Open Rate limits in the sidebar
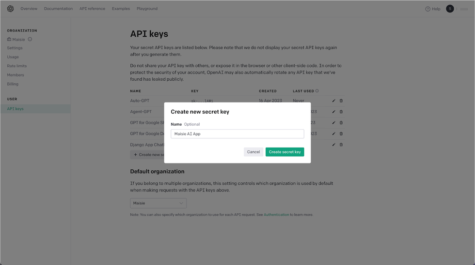This screenshot has height=265, width=475. pos(17,66)
